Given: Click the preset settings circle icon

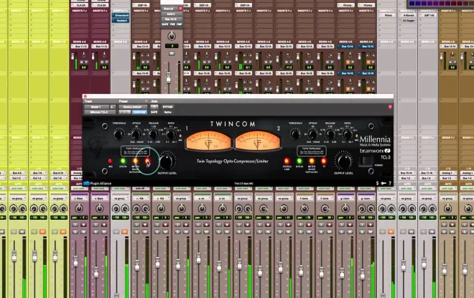Looking at the screenshot, I should click(x=146, y=101).
